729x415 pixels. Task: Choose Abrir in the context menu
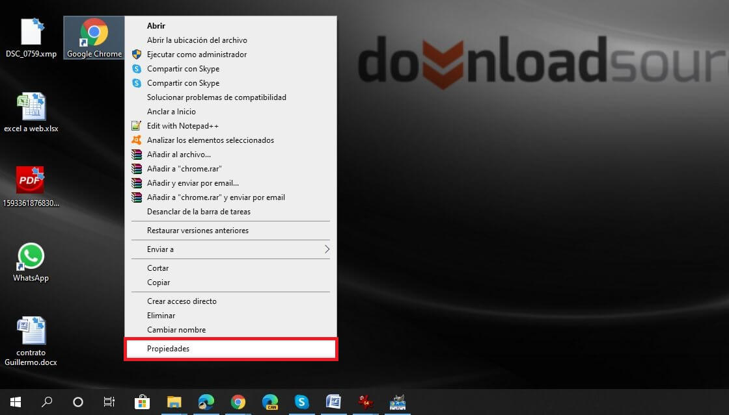pyautogui.click(x=230, y=26)
